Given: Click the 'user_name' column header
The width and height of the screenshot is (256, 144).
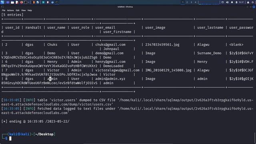Looking at the screenshot, I should [56, 28].
